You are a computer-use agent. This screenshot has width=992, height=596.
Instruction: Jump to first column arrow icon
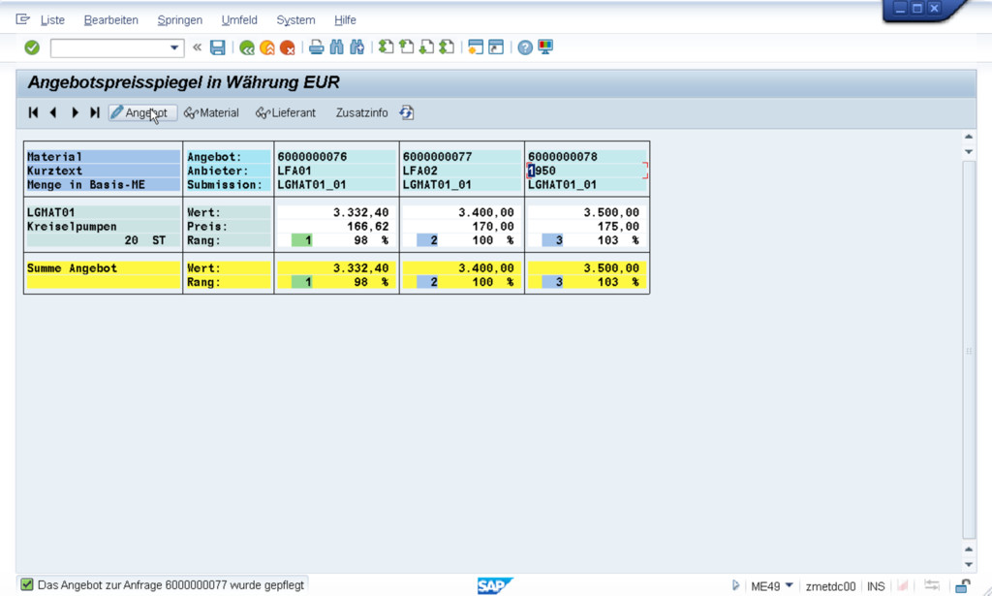point(34,112)
